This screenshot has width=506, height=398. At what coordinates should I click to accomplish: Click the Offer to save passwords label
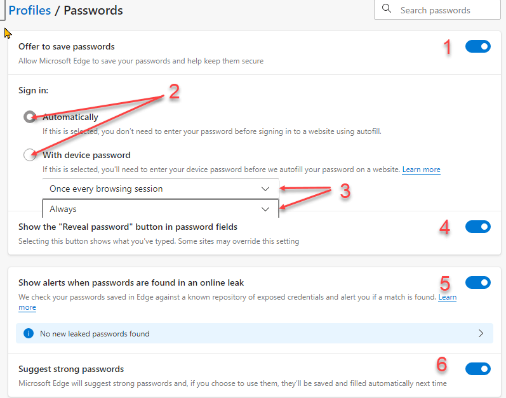(x=67, y=46)
